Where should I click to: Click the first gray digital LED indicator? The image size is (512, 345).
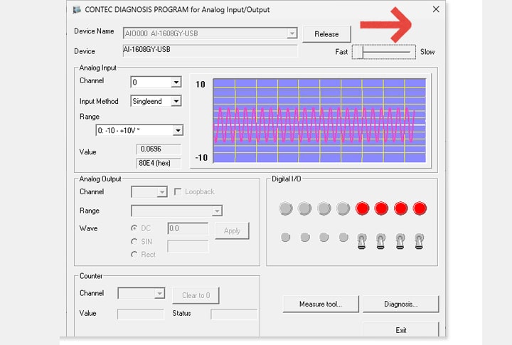286,208
